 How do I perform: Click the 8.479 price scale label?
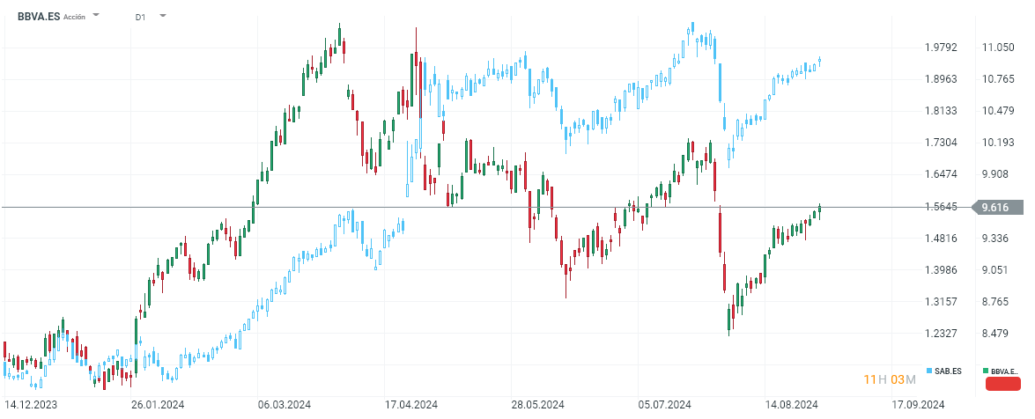coord(998,334)
